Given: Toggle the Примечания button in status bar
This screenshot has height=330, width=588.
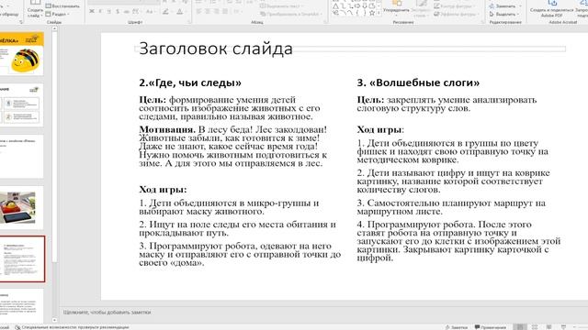Looking at the screenshot, I should (491, 327).
